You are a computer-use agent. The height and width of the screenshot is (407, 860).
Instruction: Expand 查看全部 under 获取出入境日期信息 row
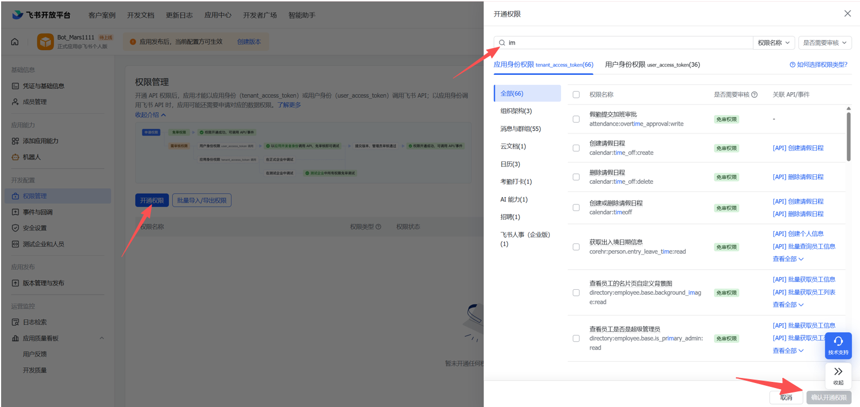[788, 258]
